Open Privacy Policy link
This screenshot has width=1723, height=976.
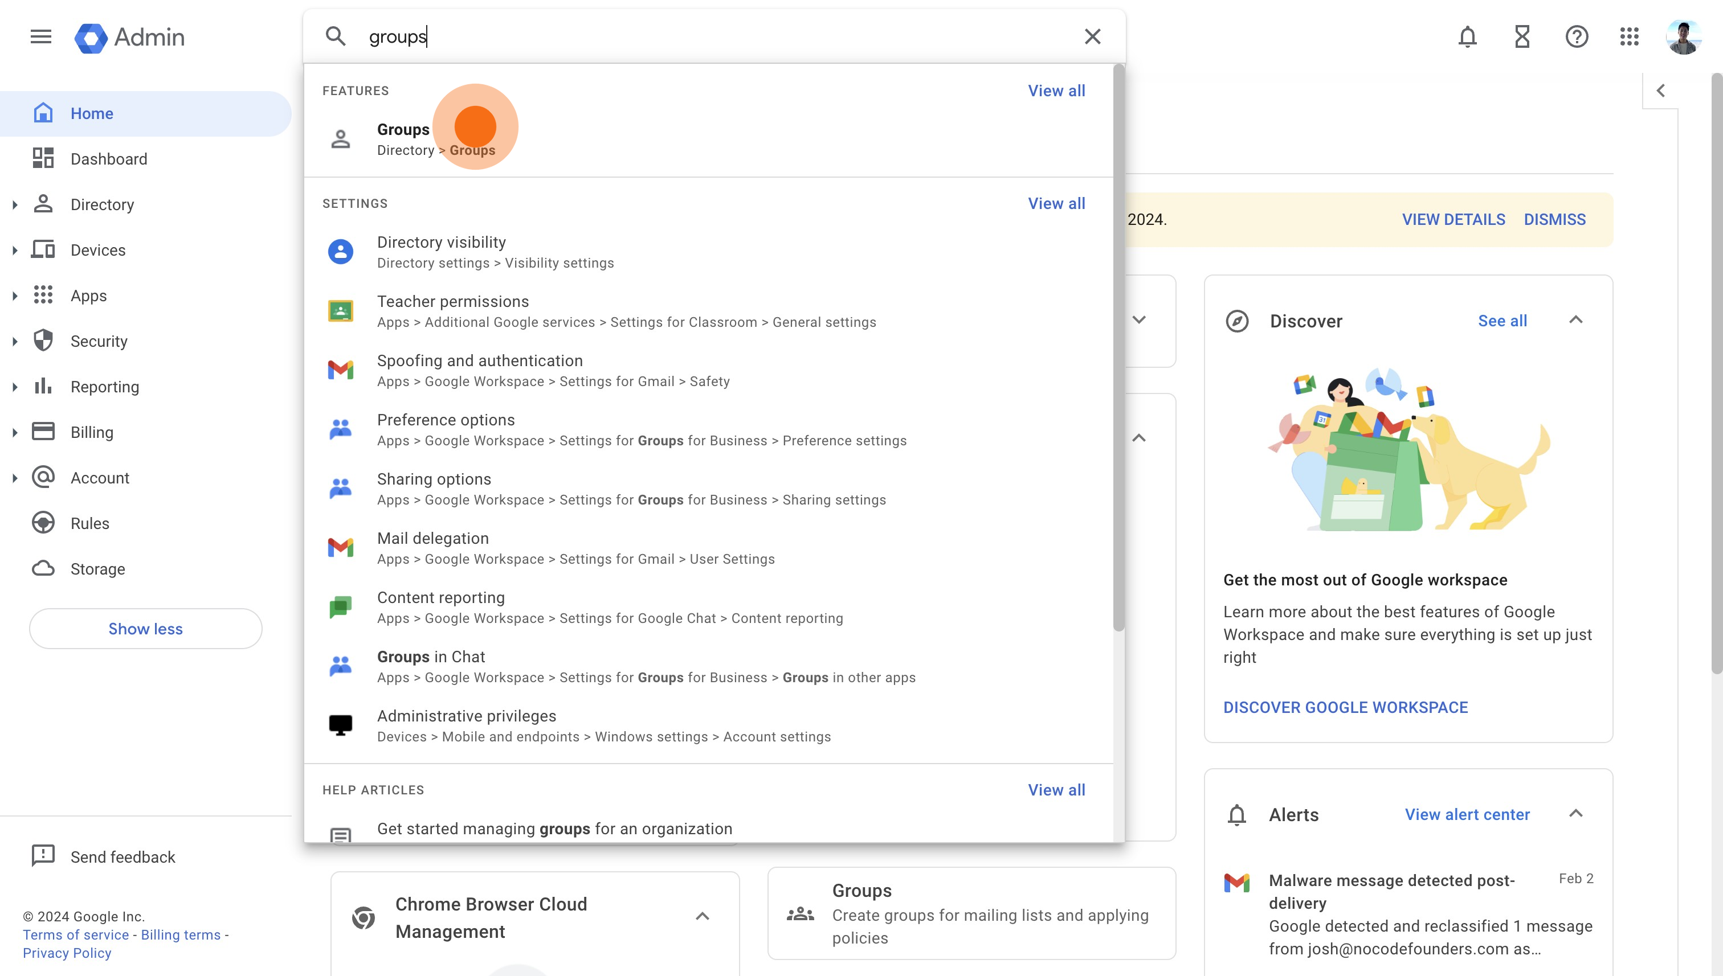pos(67,953)
